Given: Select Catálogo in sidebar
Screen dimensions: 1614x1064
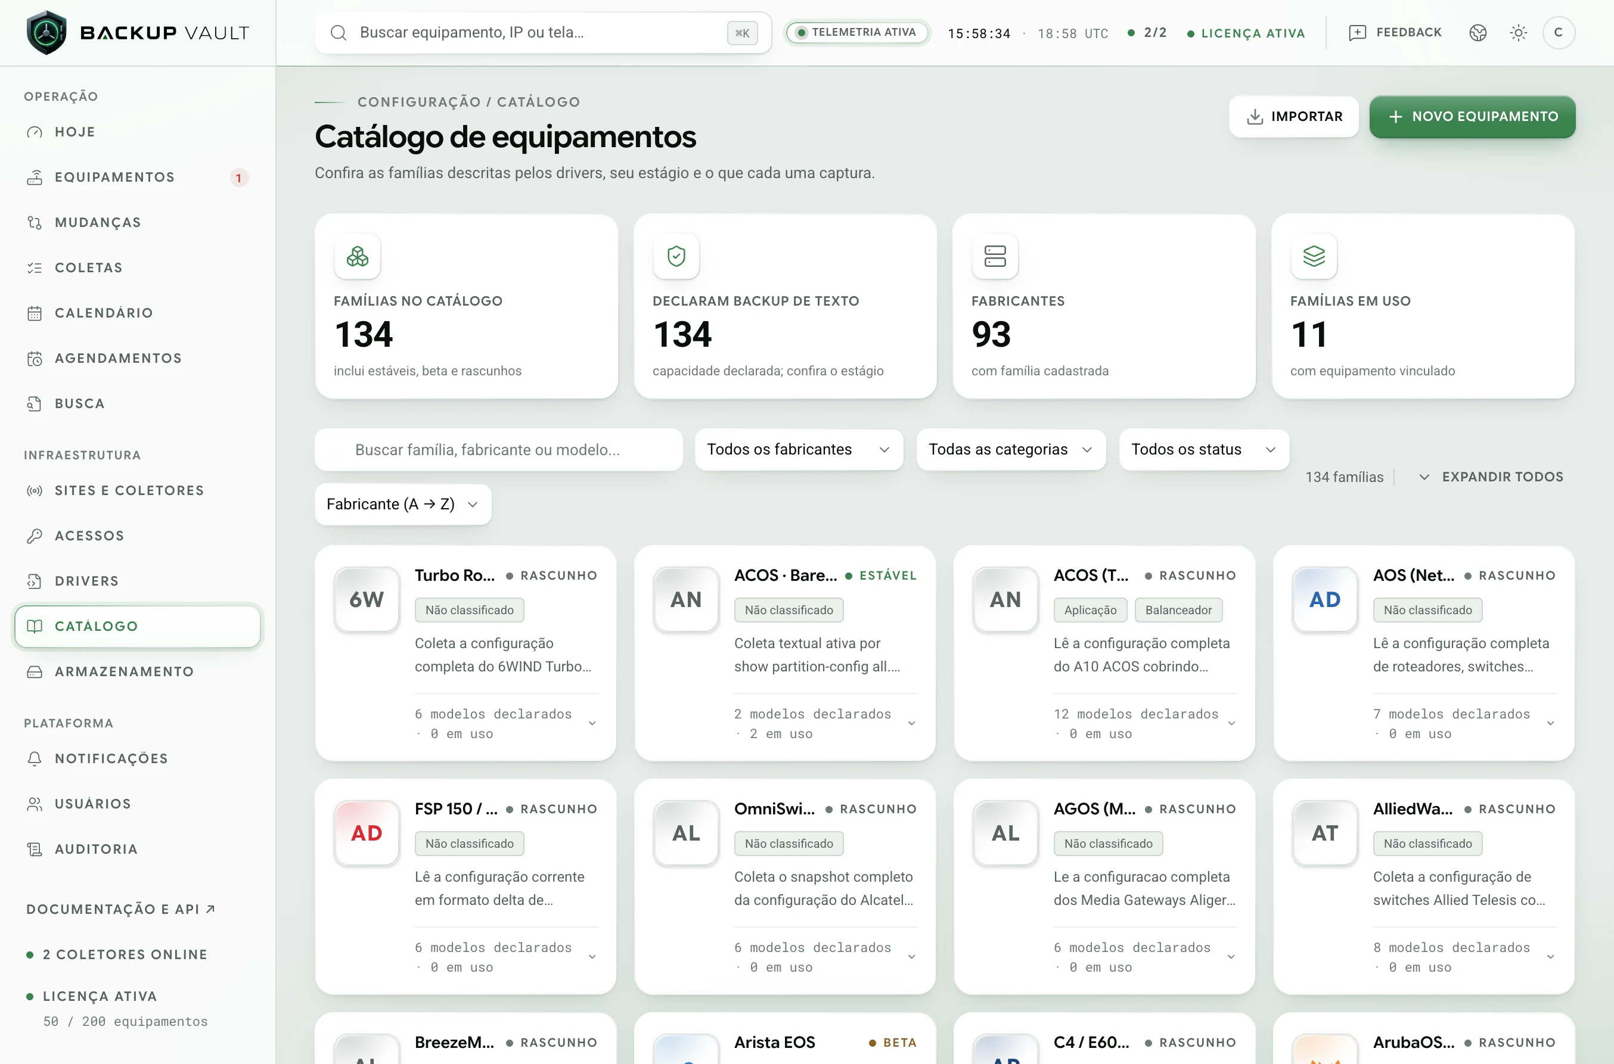Looking at the screenshot, I should click(x=138, y=626).
